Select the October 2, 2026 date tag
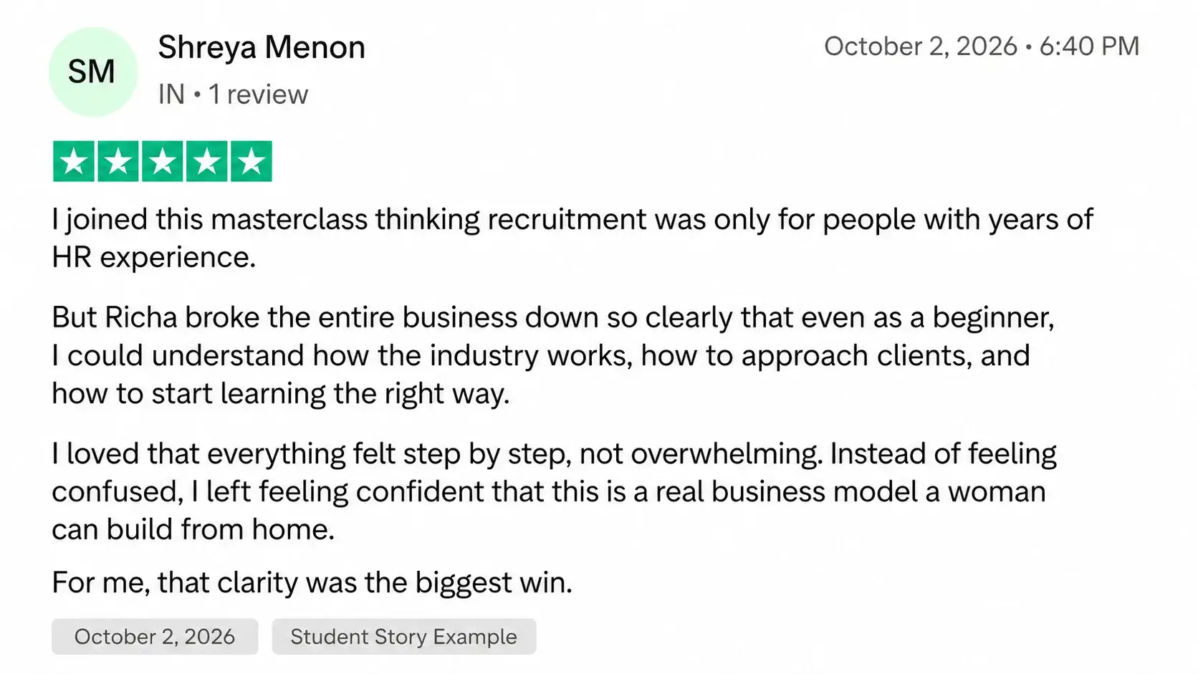This screenshot has height=674, width=1198. (155, 636)
